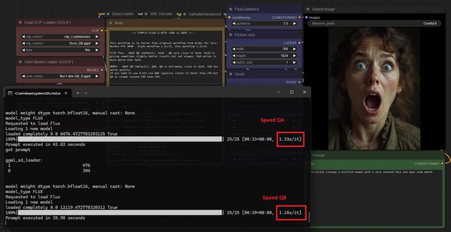Click previous arrow on type field

(23, 50)
